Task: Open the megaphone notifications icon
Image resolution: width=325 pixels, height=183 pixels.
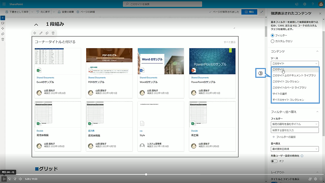Action: tap(297, 4)
